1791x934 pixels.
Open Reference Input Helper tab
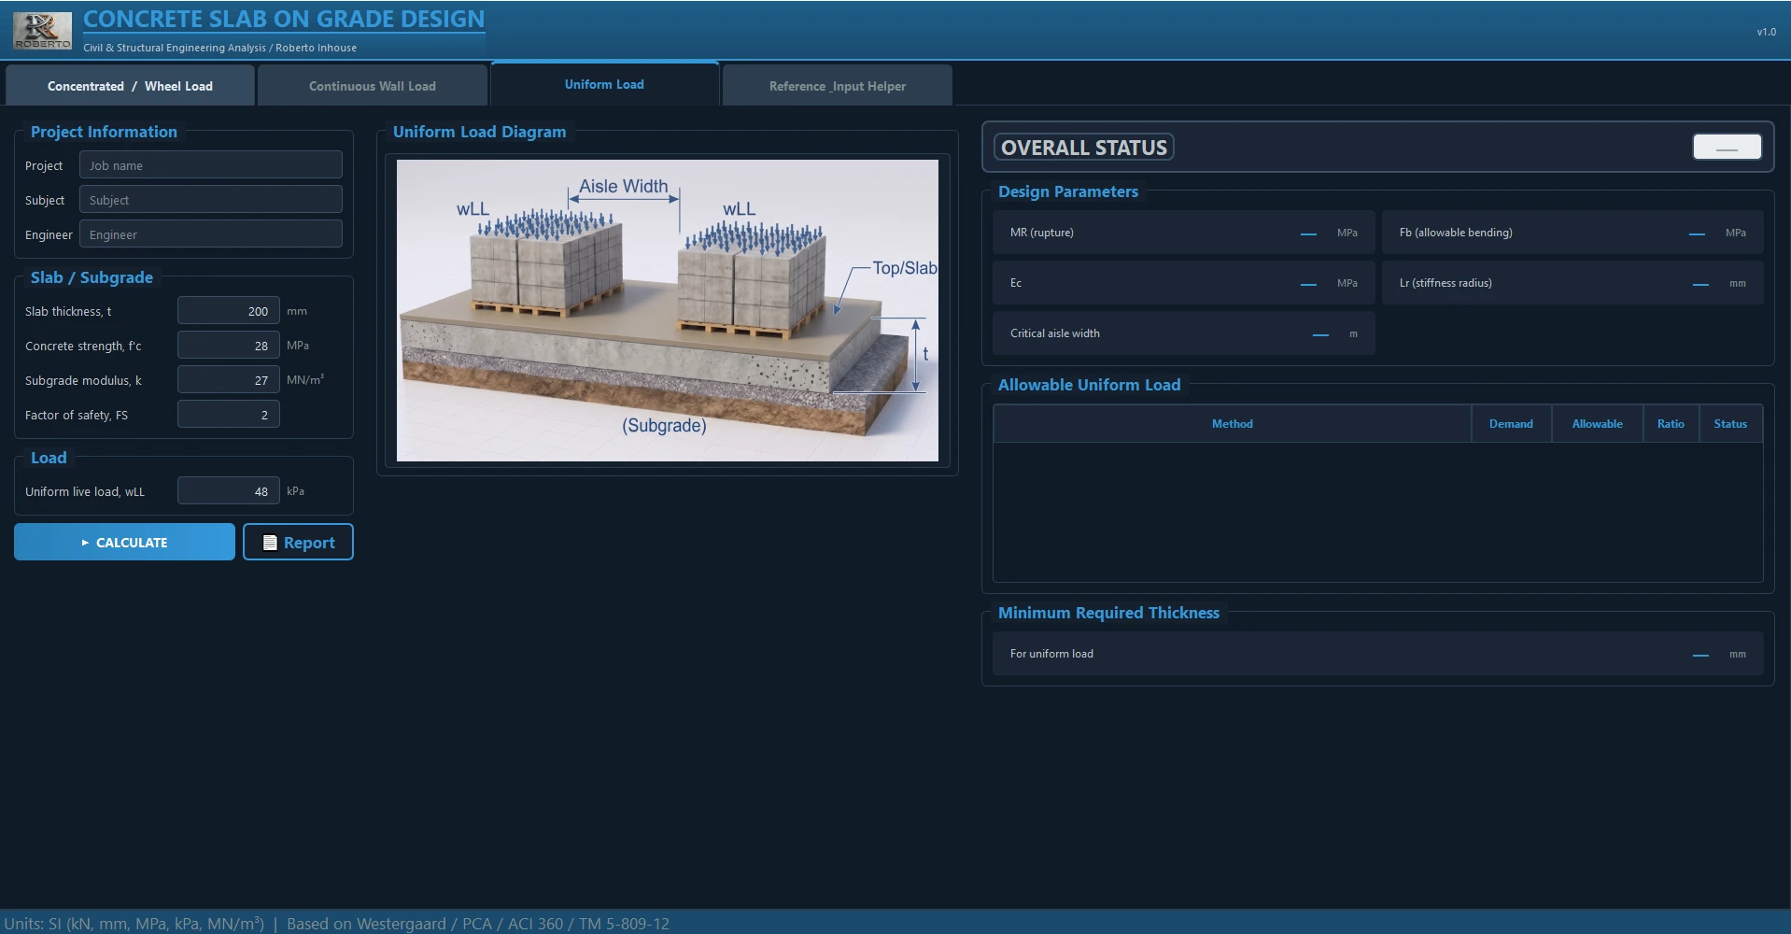pos(837,86)
